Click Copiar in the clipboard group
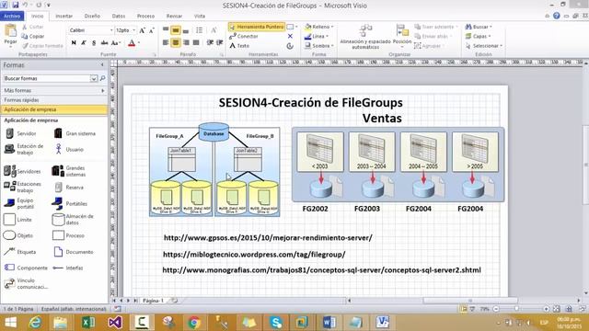 tap(33, 37)
